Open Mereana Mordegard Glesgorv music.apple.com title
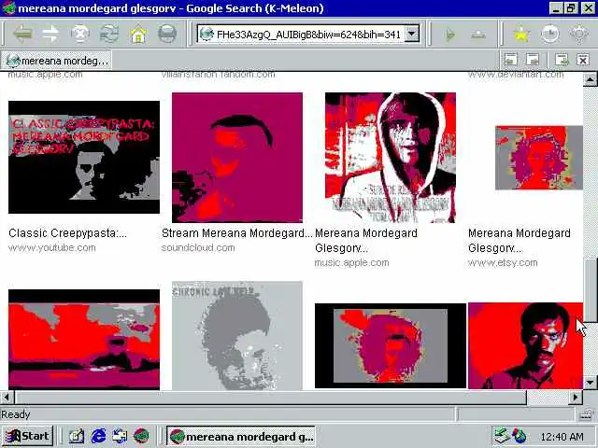Viewport: 598px width, 448px height. (366, 241)
